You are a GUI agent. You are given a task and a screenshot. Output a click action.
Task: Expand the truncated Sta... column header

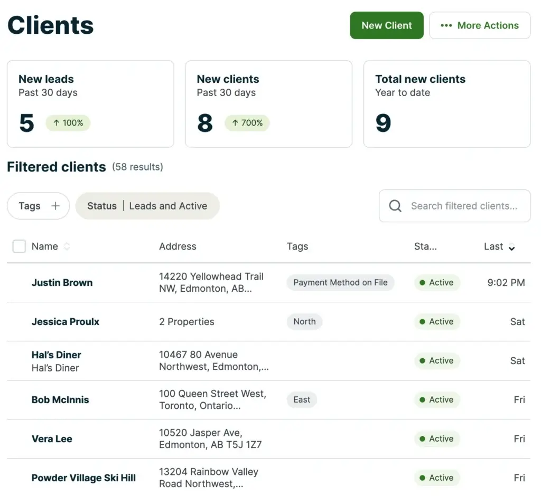pos(425,246)
